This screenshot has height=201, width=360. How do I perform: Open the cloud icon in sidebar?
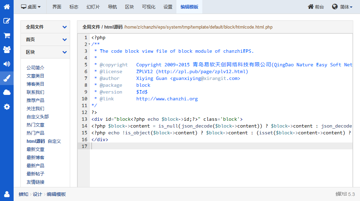pos(6,93)
